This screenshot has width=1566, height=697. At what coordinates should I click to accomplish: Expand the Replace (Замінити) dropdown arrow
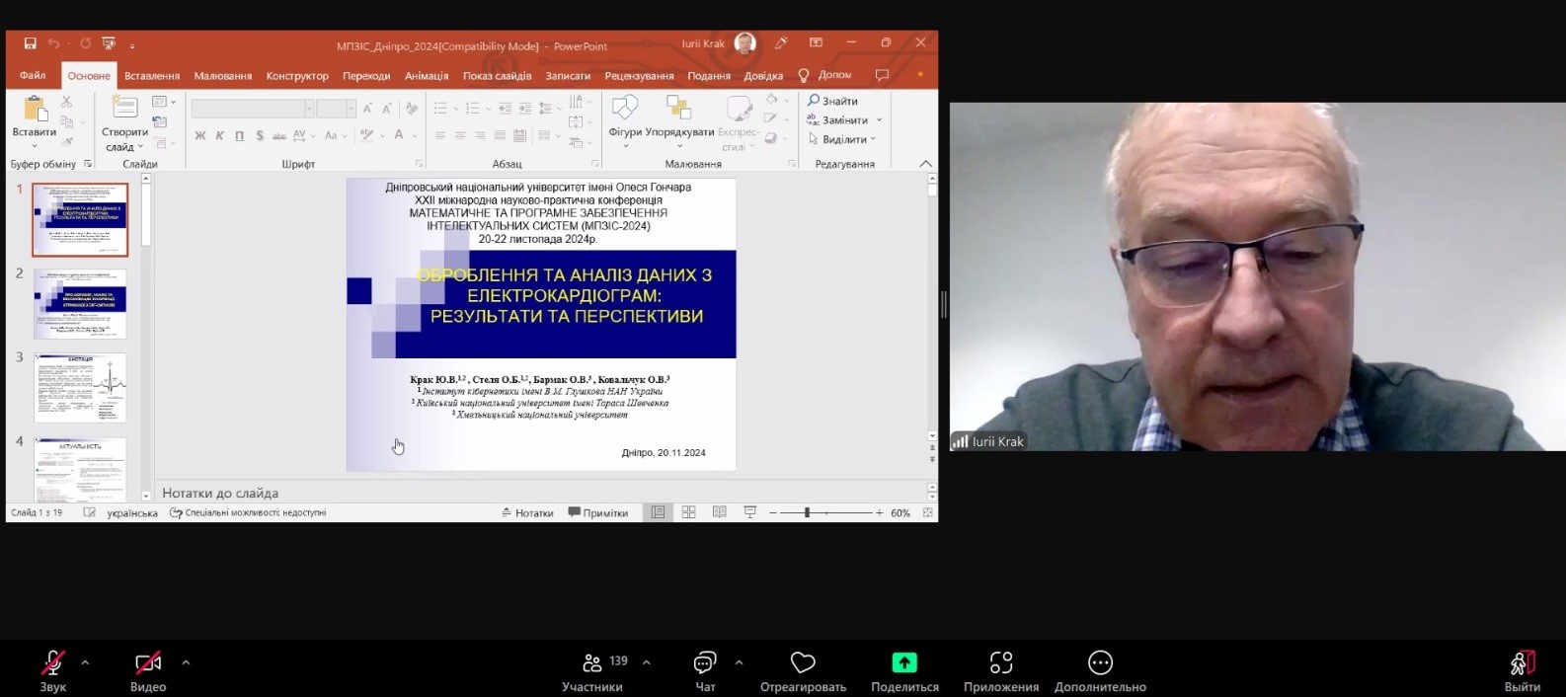(x=879, y=120)
